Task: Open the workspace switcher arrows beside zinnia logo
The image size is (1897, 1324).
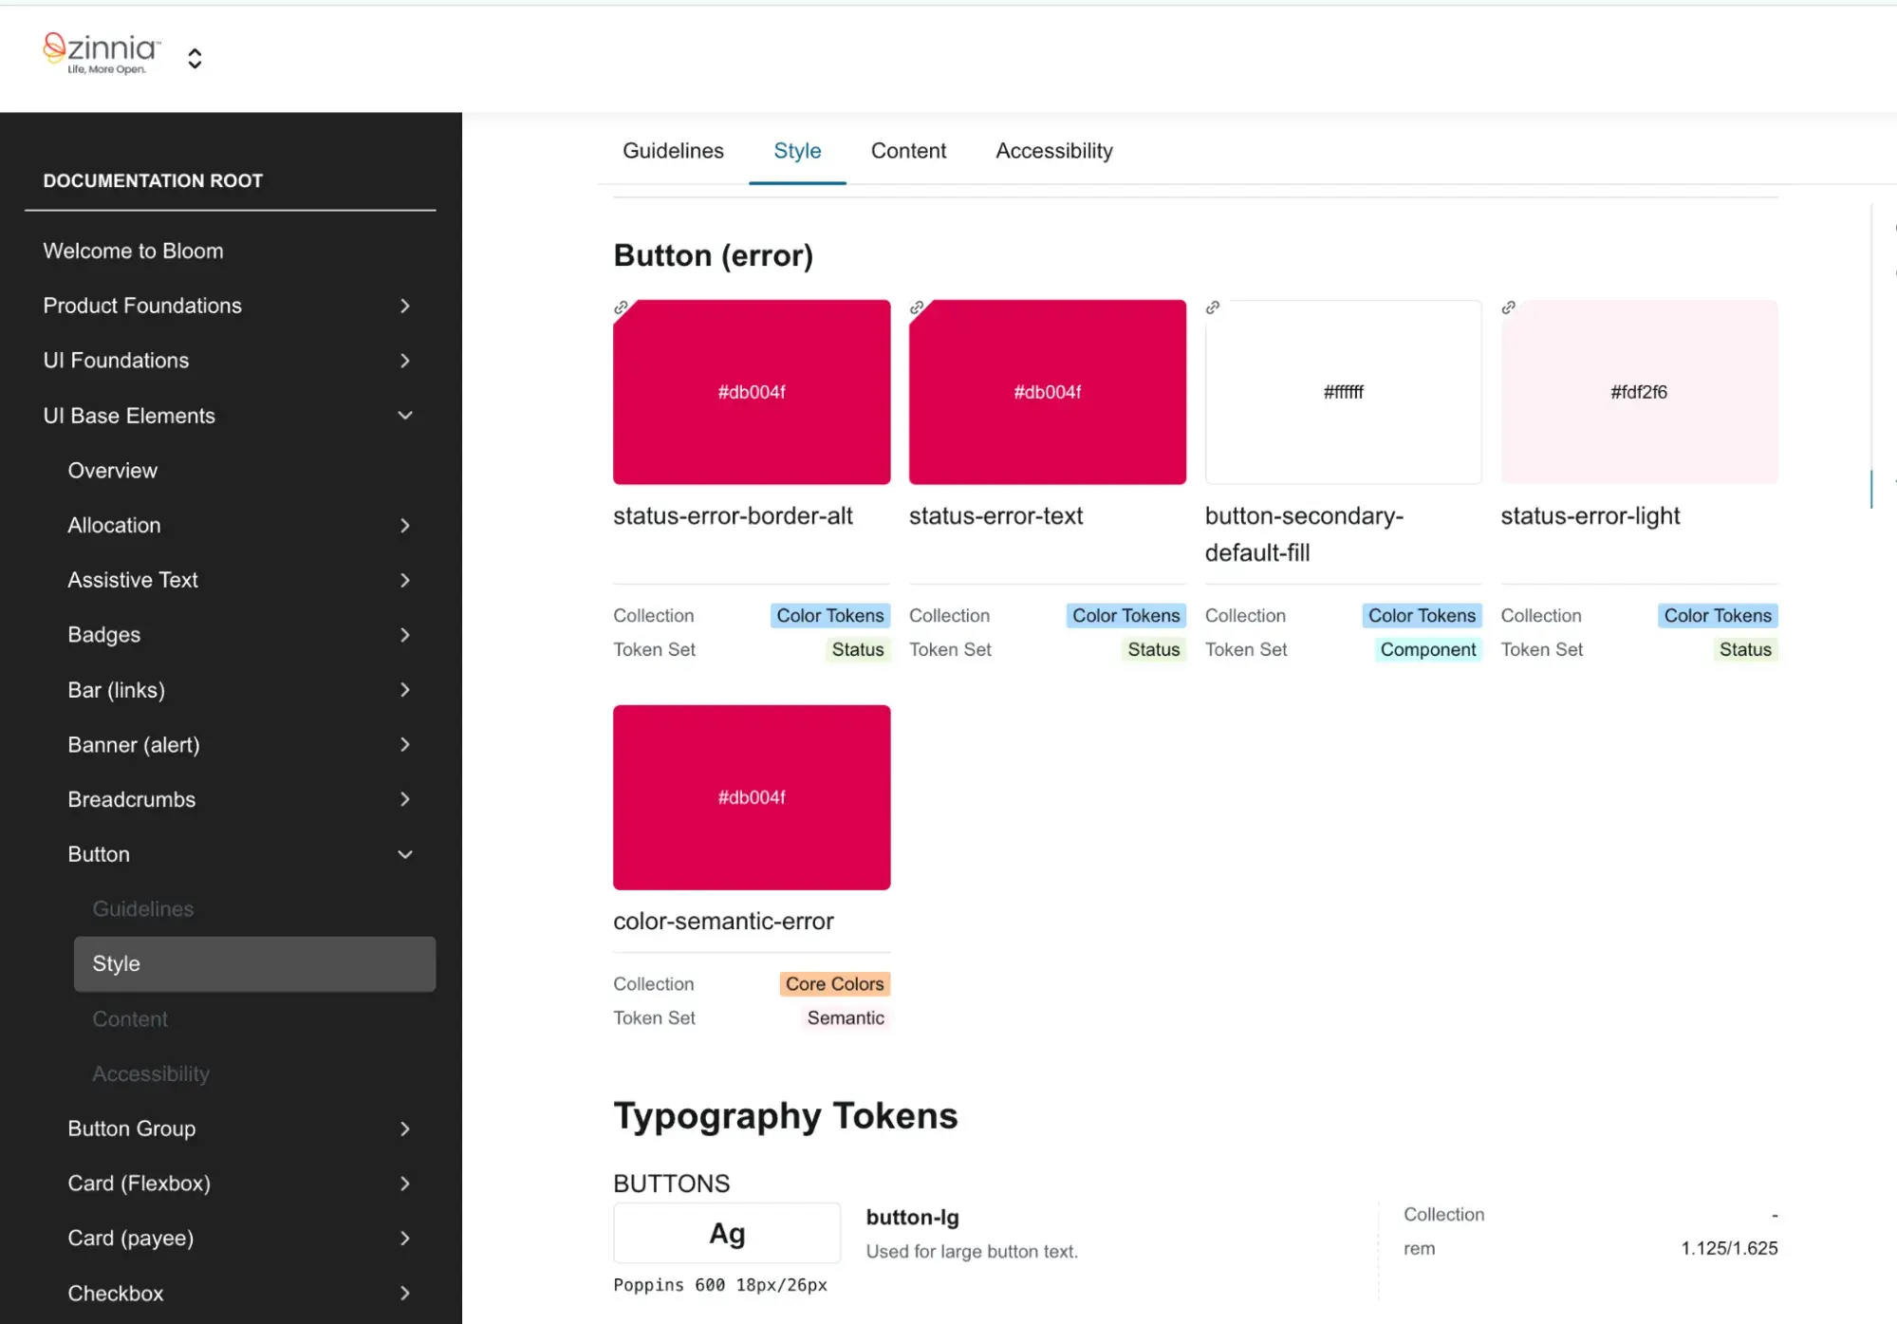Action: click(195, 59)
